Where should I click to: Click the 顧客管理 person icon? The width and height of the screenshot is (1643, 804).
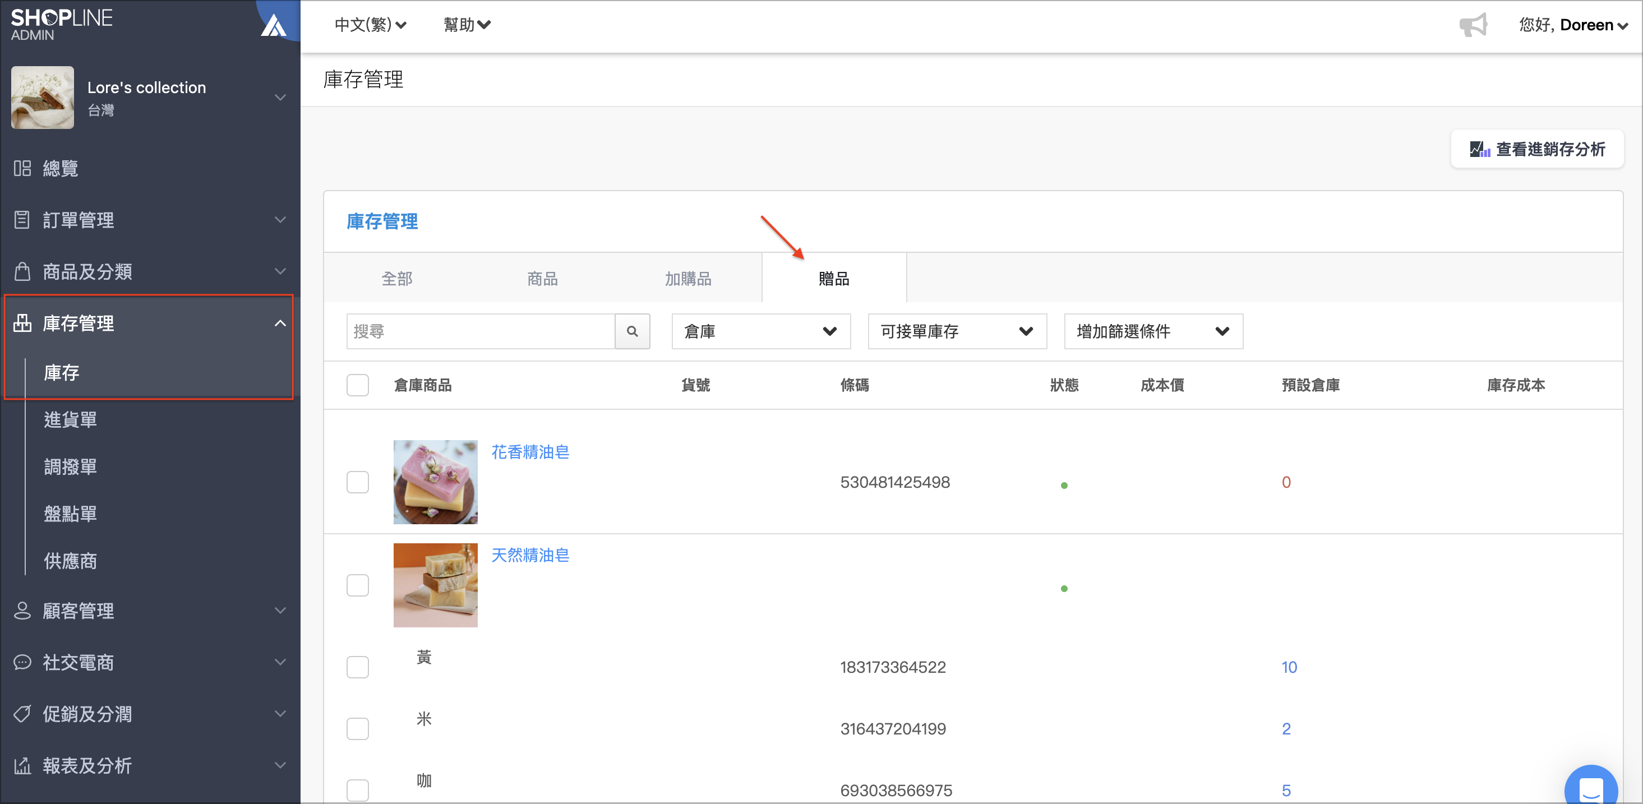pos(22,611)
